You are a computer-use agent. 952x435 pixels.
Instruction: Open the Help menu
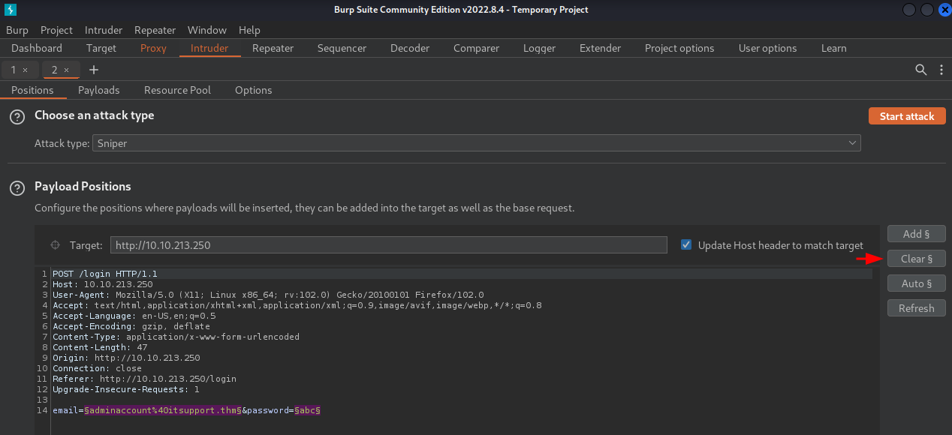(249, 30)
